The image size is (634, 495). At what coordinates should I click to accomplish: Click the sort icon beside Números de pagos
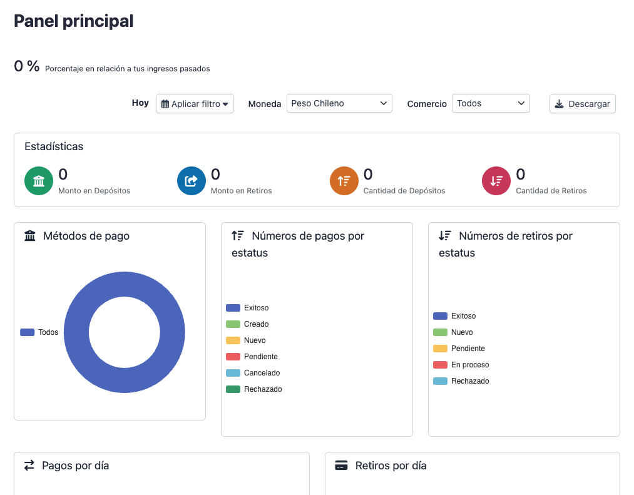(237, 236)
